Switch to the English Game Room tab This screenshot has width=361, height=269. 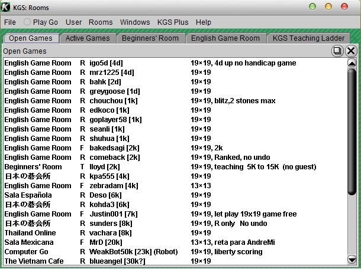(225, 38)
